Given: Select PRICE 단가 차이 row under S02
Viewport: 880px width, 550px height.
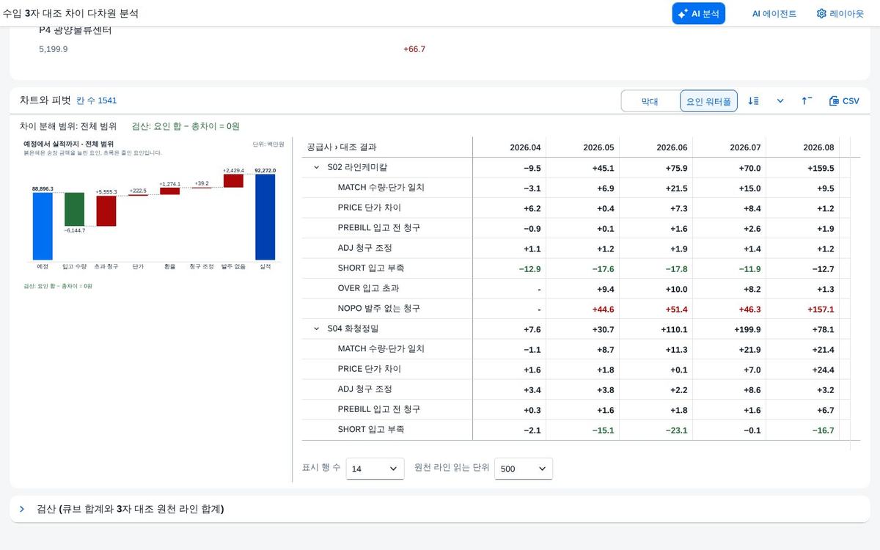Looking at the screenshot, I should pyautogui.click(x=576, y=208).
